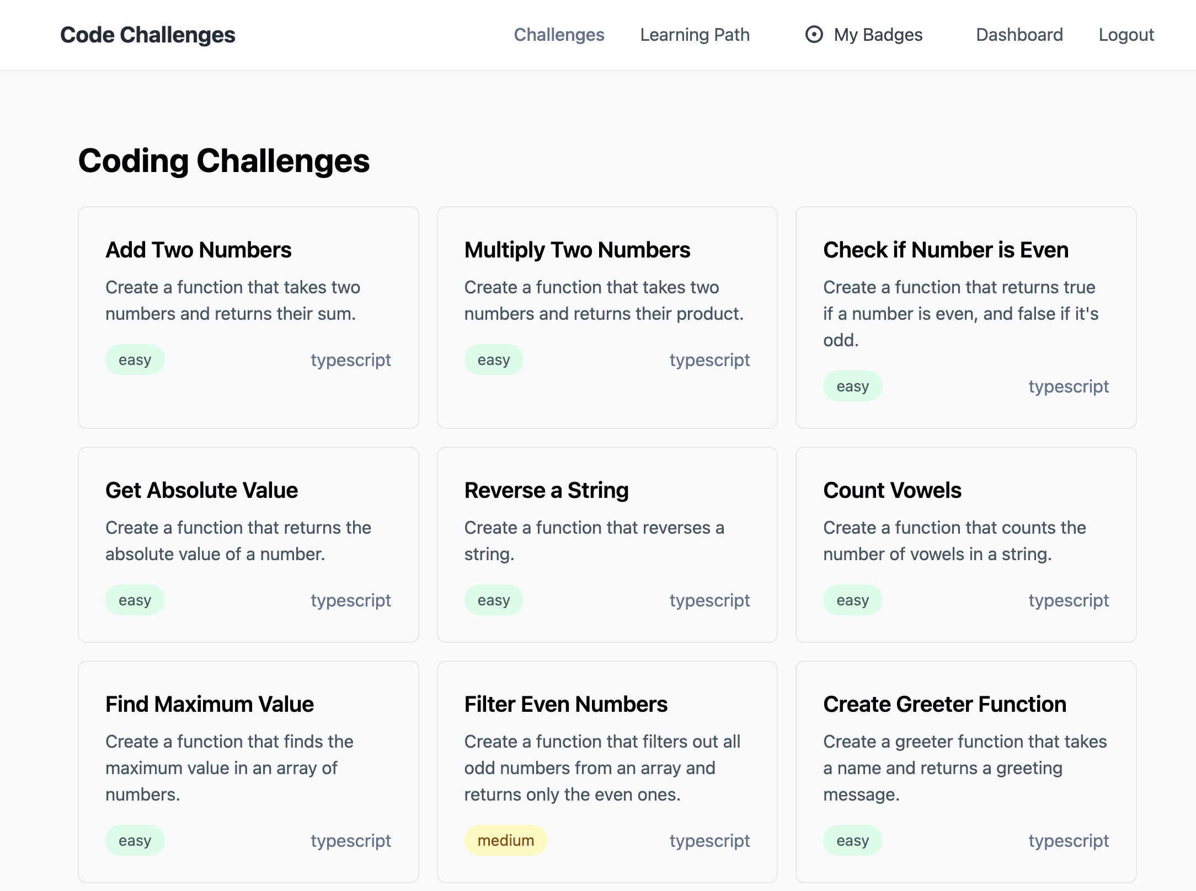Click easy badge on Reverse a String

pos(494,600)
